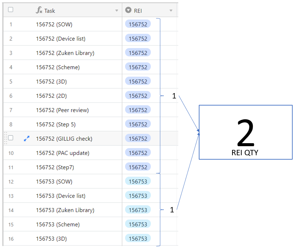This screenshot has width=294, height=247.
Task: Click the formula icon beside Task header
Action: (39, 10)
